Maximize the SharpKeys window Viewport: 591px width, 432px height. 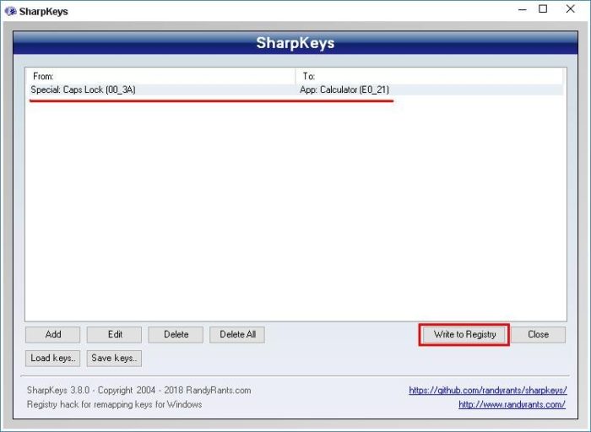pos(543,9)
